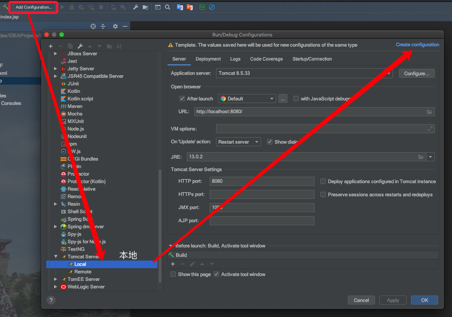Click the wrench Edit Templates icon in dialog
This screenshot has width=452, height=317.
pyautogui.click(x=80, y=46)
